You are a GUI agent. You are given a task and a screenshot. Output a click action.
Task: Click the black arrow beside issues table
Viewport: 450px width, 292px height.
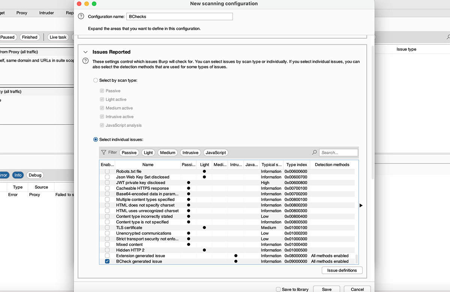coord(361,205)
